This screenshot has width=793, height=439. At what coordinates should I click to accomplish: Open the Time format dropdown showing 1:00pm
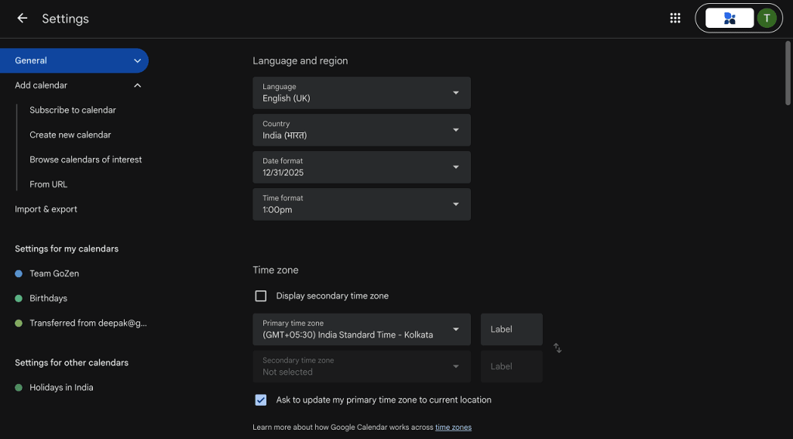[362, 204]
